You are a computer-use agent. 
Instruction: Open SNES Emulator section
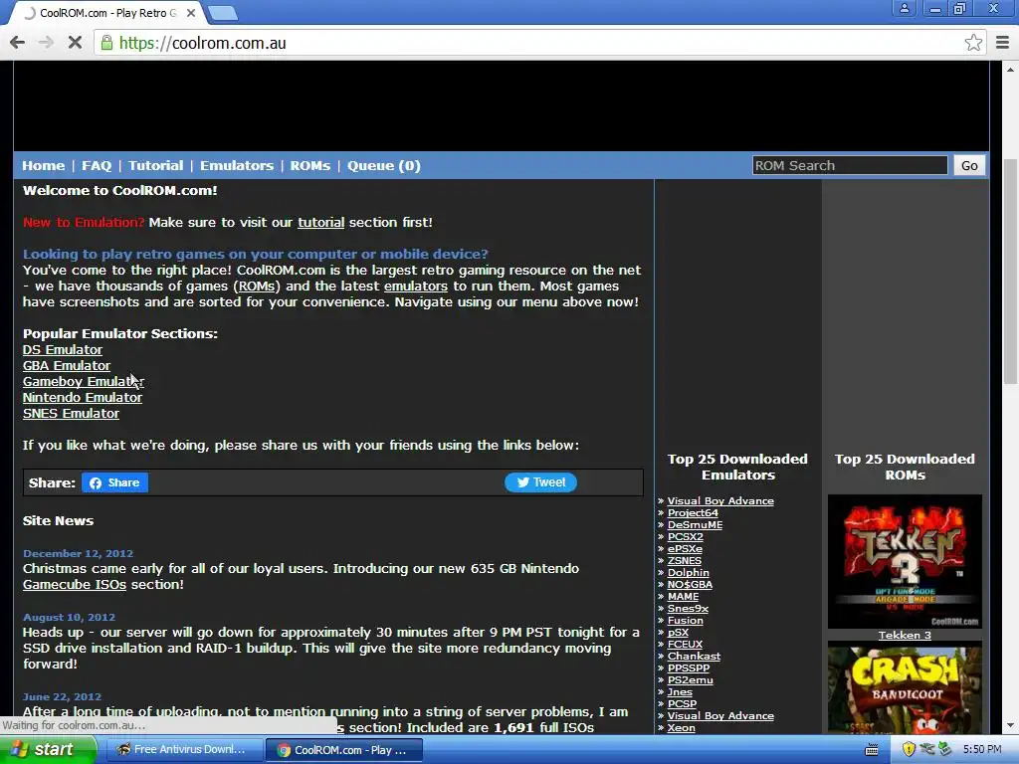(x=71, y=413)
